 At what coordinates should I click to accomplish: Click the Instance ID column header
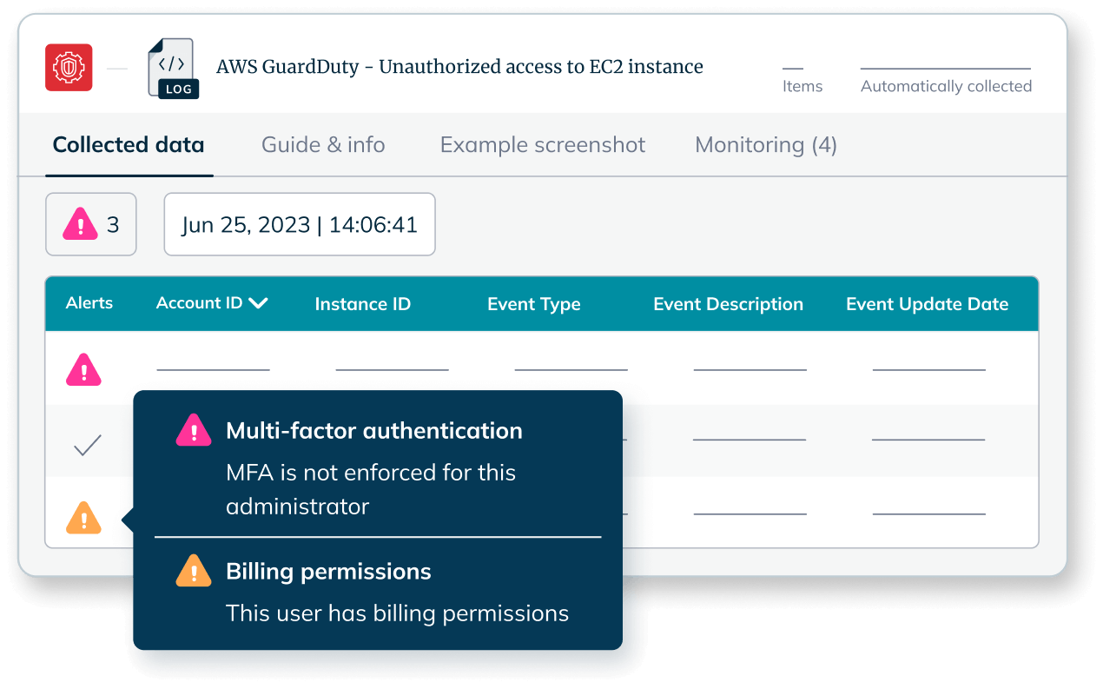coord(363,304)
